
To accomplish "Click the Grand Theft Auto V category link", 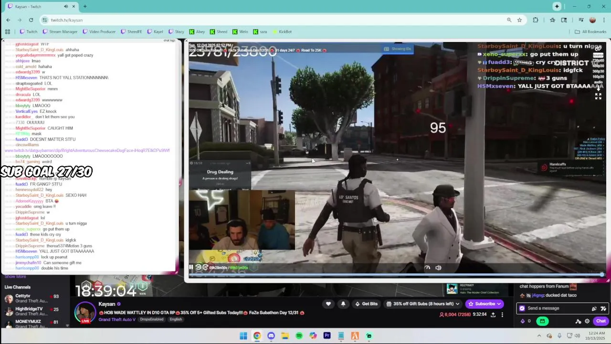I will click(x=117, y=319).
